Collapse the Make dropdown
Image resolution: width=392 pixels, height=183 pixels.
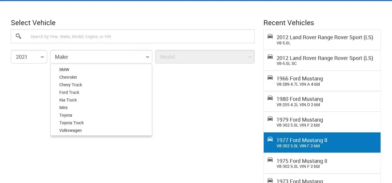(101, 57)
